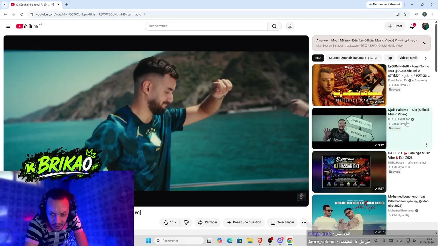Image resolution: width=438 pixels, height=246 pixels.
Task: Open Task View on the taskbar
Action: click(x=209, y=241)
